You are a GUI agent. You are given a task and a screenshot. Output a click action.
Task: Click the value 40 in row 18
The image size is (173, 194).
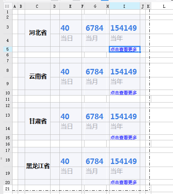click(x=65, y=161)
